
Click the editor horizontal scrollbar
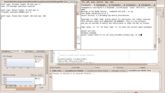(102, 64)
